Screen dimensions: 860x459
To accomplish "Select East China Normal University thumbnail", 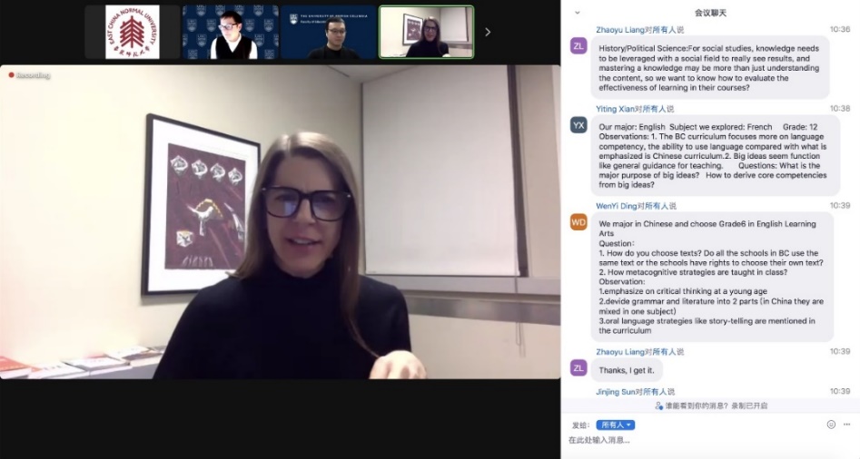I will (133, 32).
